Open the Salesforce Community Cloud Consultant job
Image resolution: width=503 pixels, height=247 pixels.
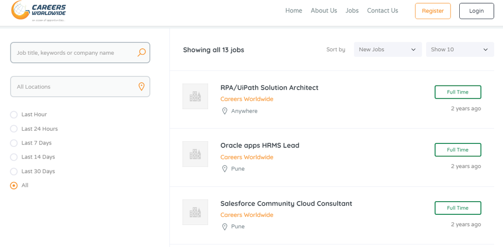(x=286, y=204)
